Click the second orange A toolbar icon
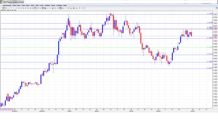Image resolution: width=218 pixels, height=122 pixels. [x=82, y=8]
